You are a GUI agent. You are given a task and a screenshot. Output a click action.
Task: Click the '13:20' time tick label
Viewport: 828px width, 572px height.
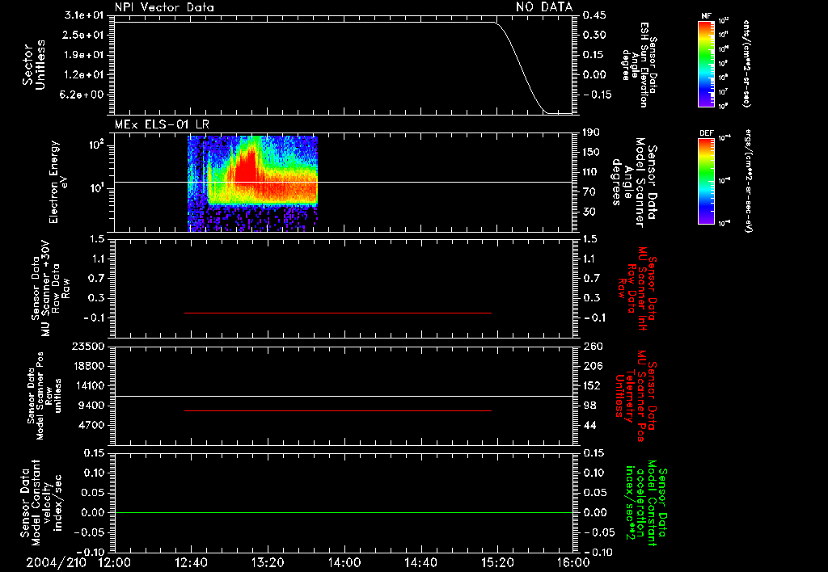pos(268,562)
